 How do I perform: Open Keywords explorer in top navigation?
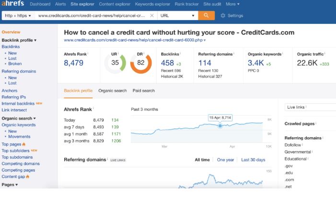coord(152,4)
